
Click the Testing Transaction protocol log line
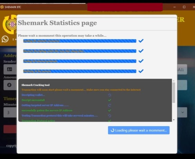coord(60,115)
